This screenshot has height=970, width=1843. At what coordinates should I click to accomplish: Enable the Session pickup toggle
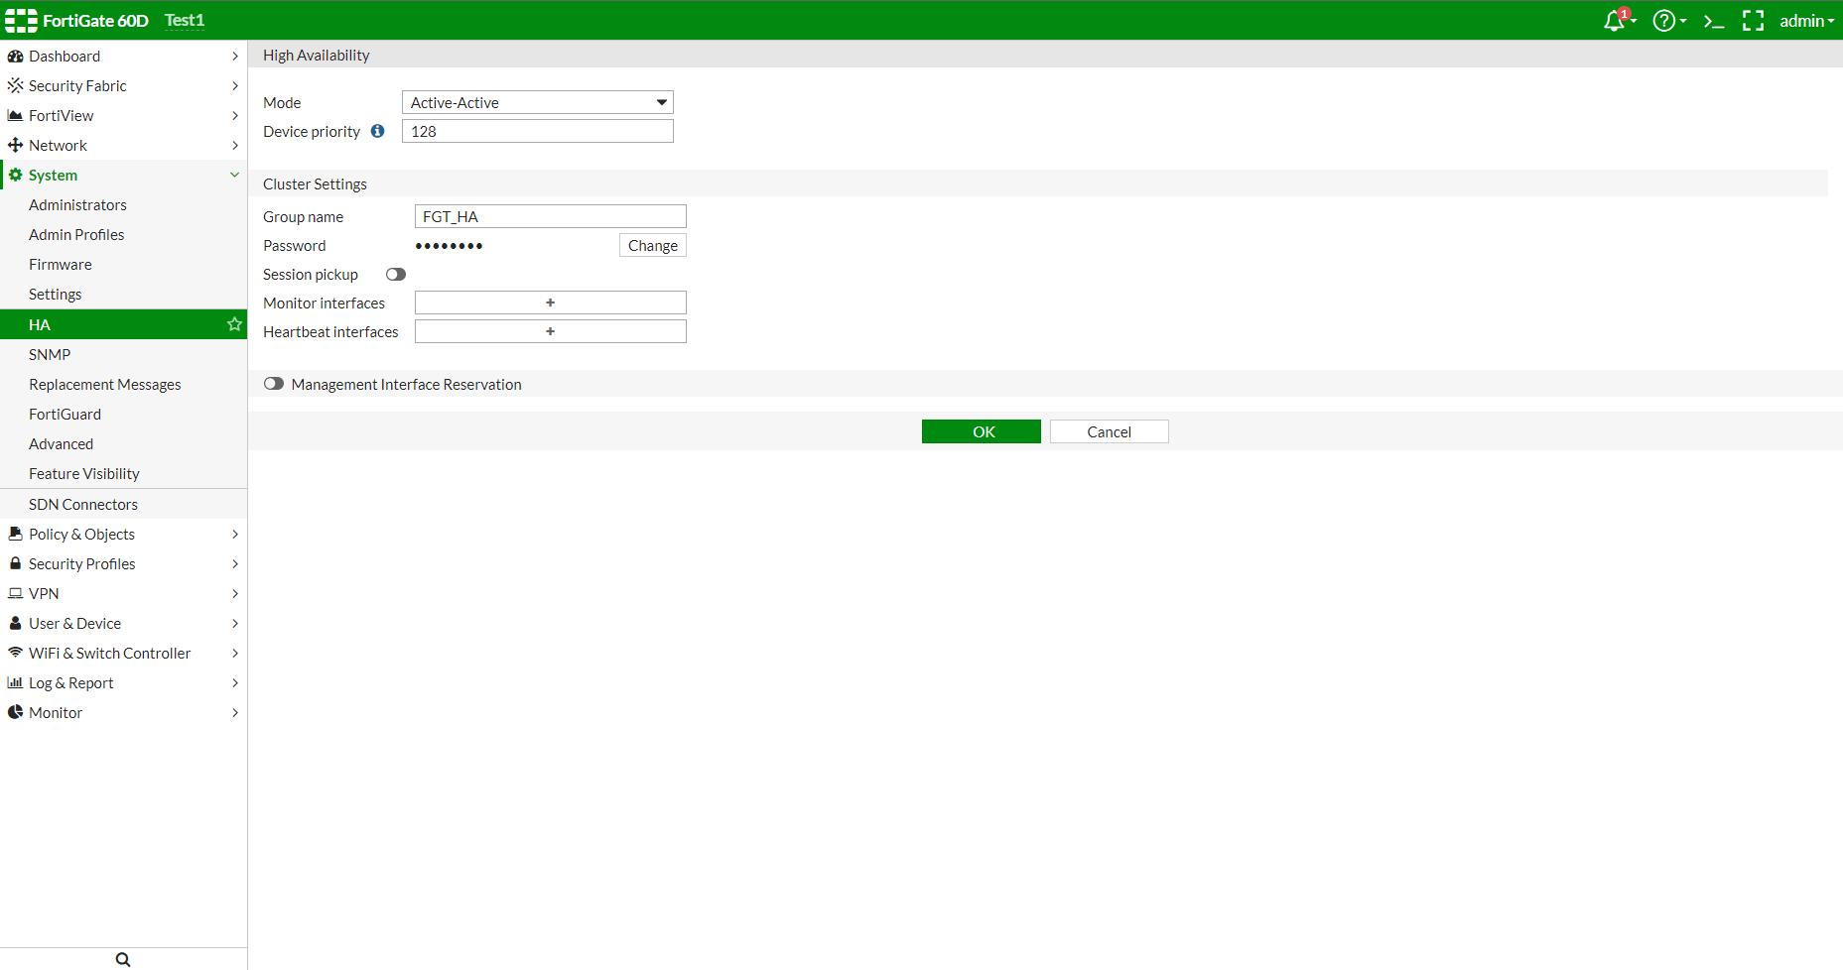coord(396,275)
